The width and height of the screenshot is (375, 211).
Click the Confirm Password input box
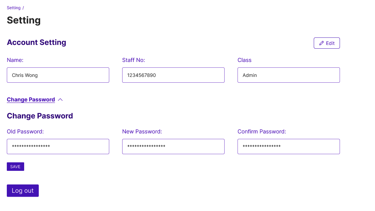(289, 146)
